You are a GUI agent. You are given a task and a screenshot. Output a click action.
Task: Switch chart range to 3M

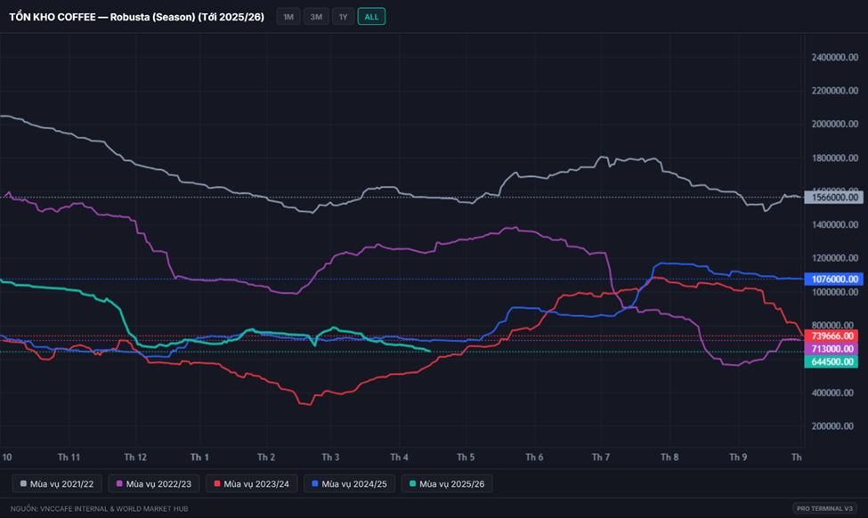(315, 17)
